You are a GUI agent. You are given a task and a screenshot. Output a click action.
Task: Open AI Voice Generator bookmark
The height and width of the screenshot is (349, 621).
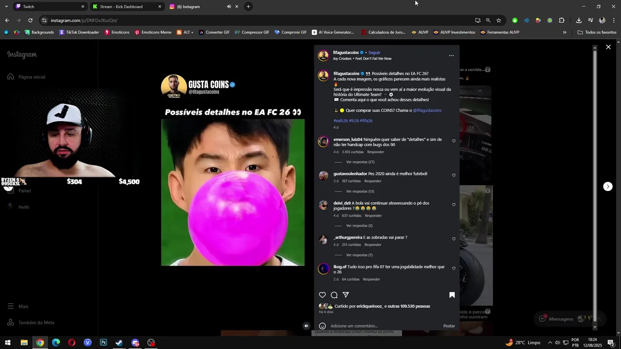pyautogui.click(x=333, y=32)
